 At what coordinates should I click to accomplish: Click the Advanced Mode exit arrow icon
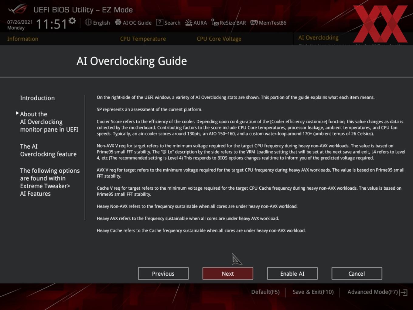(404, 292)
